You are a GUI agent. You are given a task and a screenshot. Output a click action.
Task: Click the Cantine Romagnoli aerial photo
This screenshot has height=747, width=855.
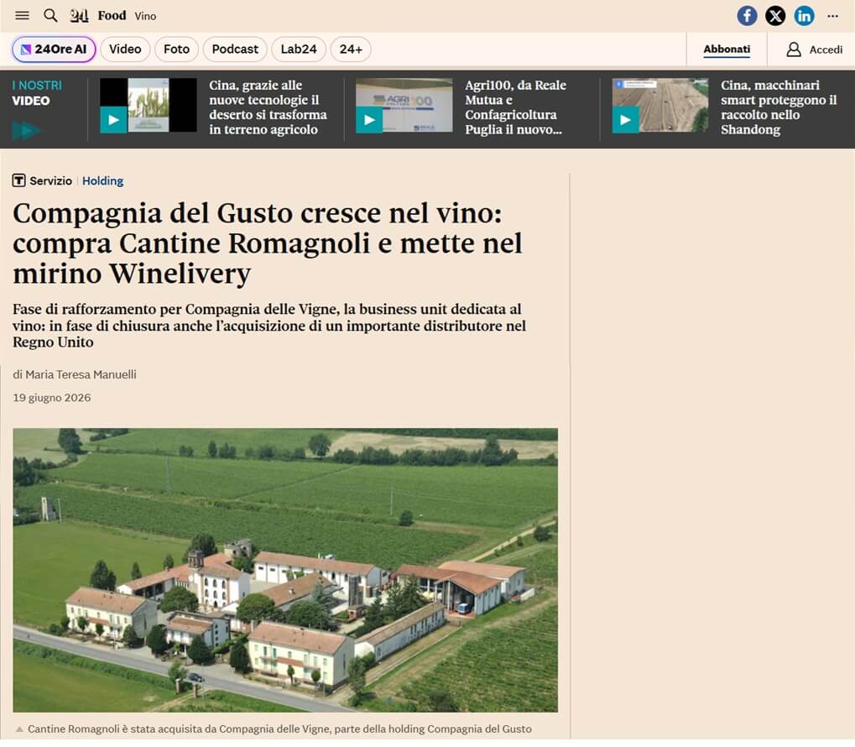point(285,570)
